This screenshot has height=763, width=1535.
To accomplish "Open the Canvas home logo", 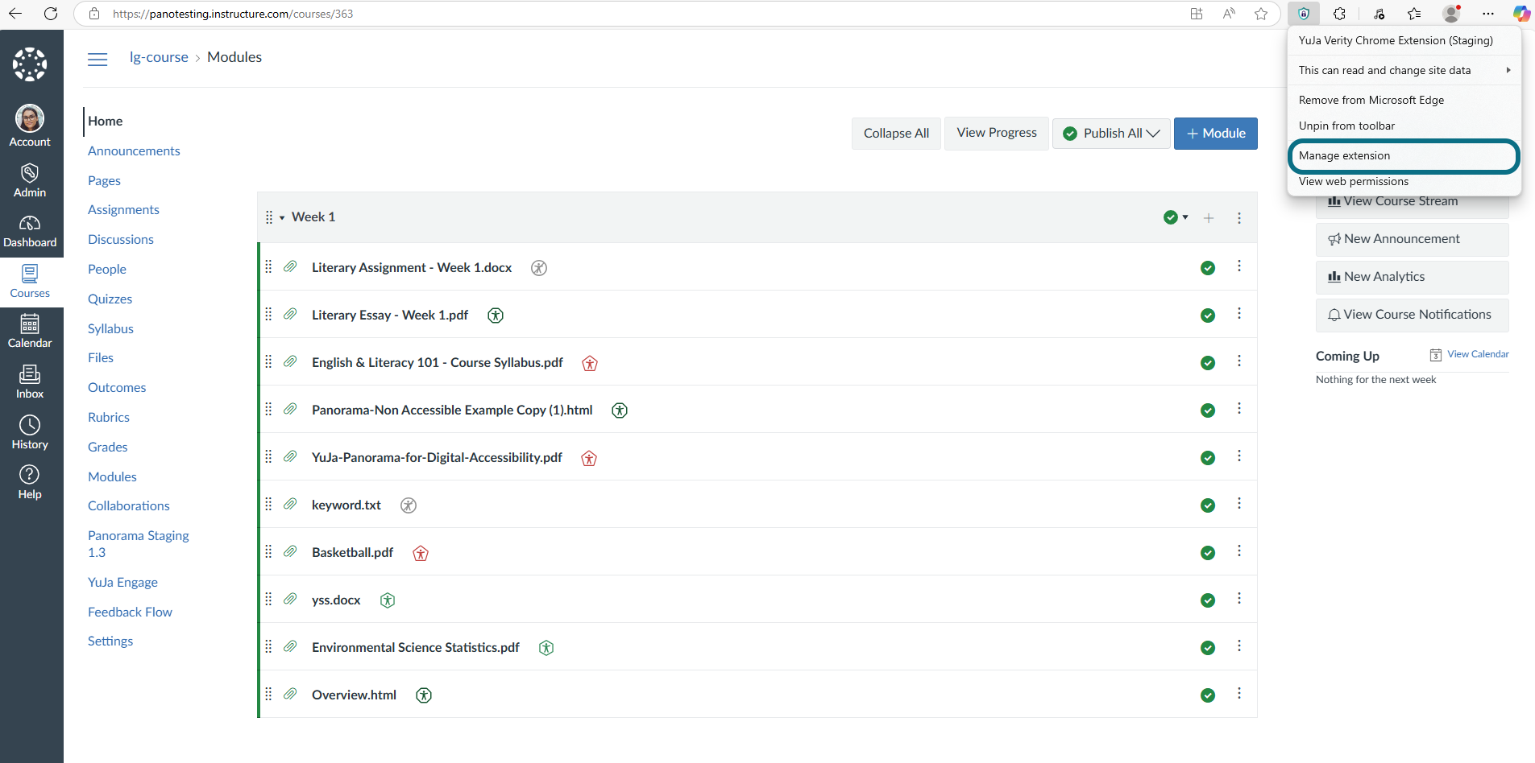I will (x=30, y=64).
